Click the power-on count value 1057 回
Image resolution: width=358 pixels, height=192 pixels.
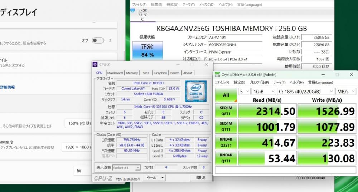(316, 59)
